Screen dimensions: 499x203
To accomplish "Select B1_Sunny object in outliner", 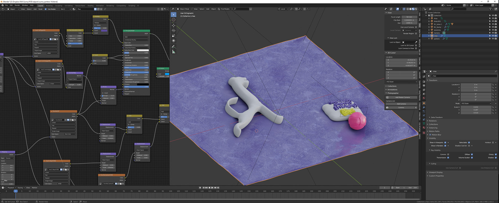I will pos(437,27).
